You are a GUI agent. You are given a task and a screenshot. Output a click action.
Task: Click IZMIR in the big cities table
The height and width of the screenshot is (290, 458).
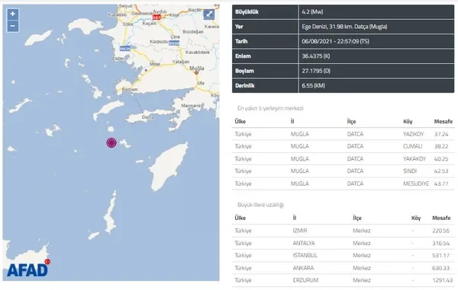click(300, 231)
